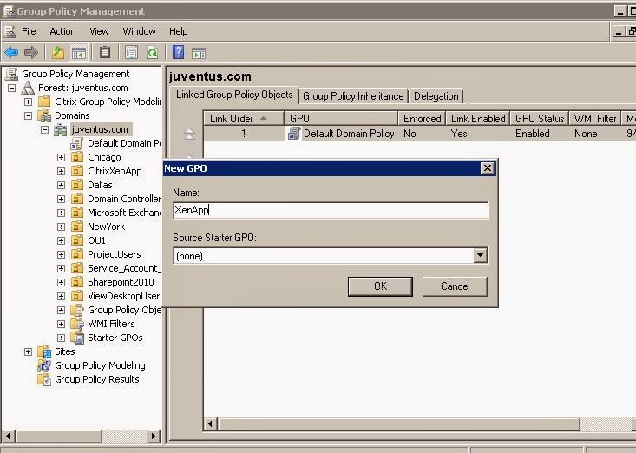Click the Link Enabled column header
636x453 pixels.
(x=478, y=118)
